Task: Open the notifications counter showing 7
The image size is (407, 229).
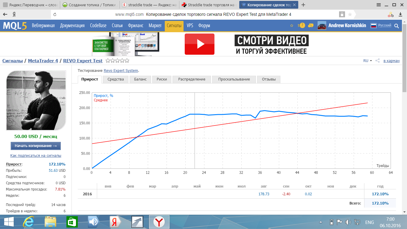Action: click(302, 25)
